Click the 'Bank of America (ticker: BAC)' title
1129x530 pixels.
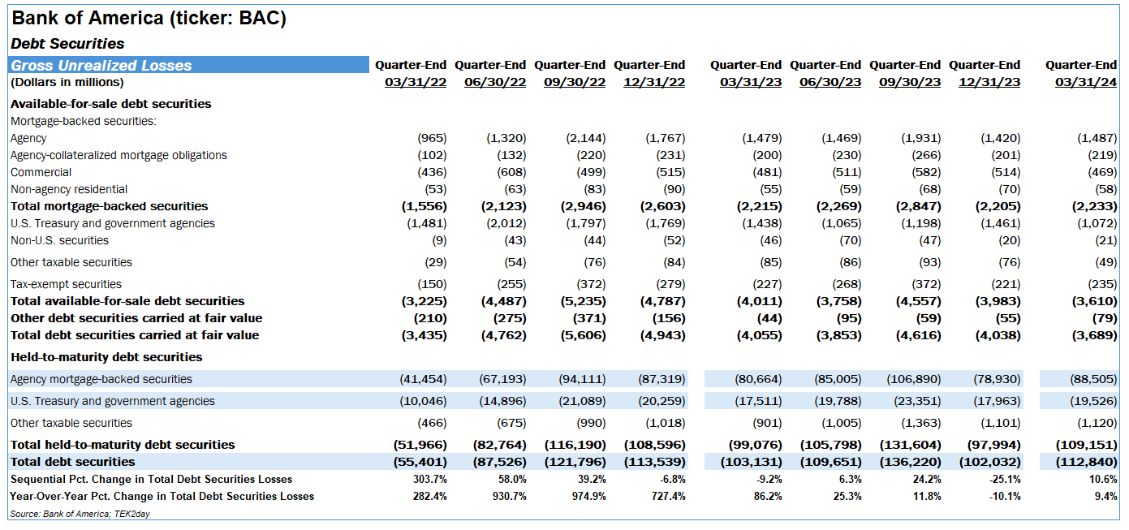149,18
